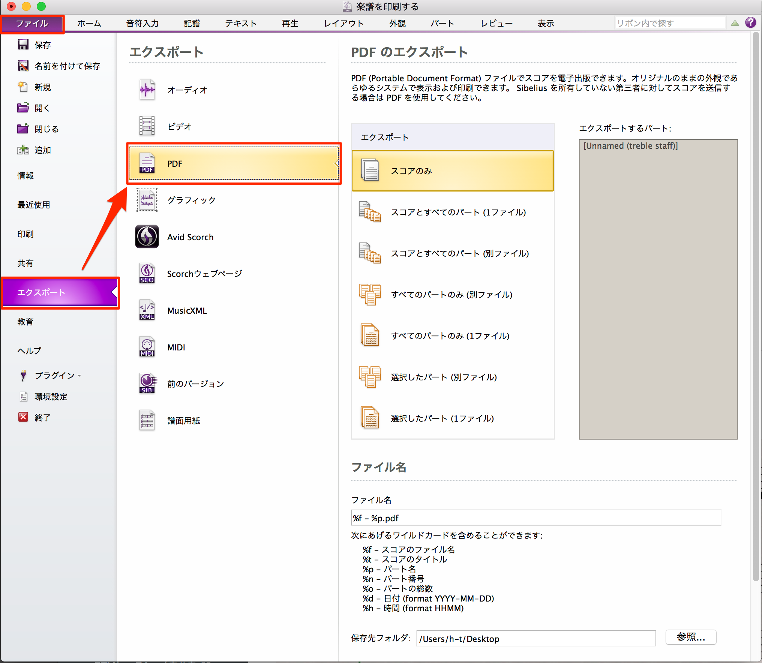
Task: Choose 選択したパート (別ファイル) option
Action: pyautogui.click(x=453, y=377)
